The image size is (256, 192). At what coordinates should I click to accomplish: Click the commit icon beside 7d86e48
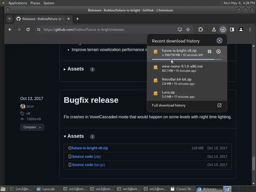22,119
